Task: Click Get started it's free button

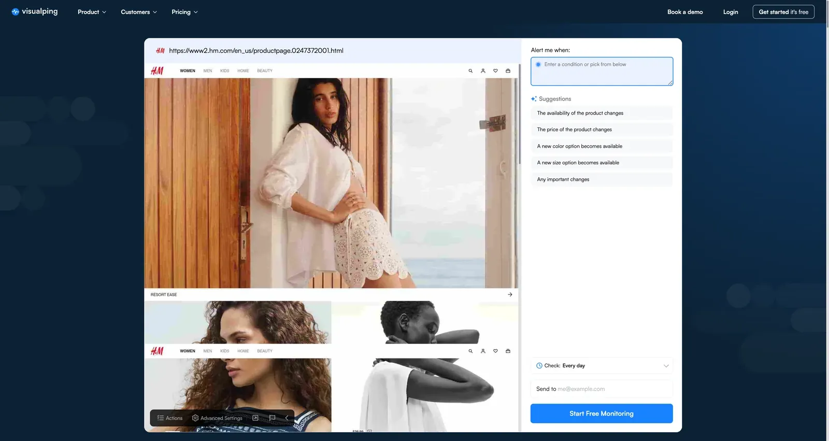Action: 783,12
